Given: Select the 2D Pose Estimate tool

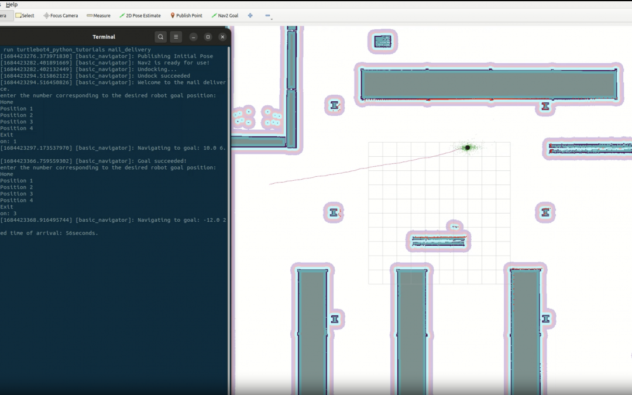Looking at the screenshot, I should [140, 16].
